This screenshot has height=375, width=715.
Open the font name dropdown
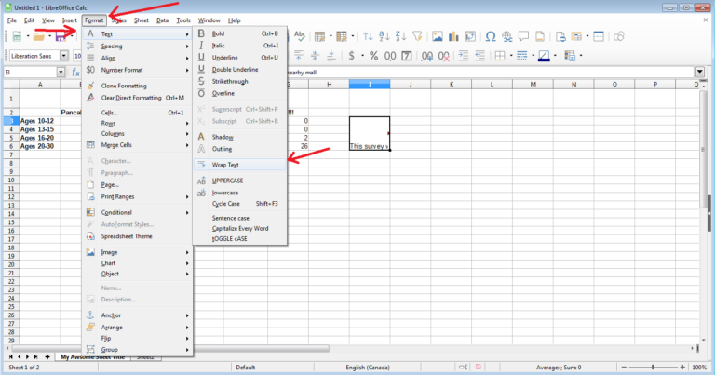pyautogui.click(x=64, y=56)
